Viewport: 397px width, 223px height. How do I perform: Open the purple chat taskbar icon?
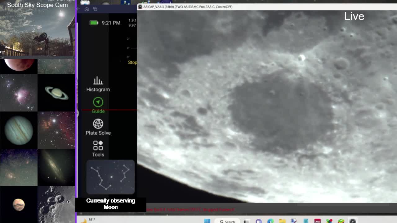click(258, 221)
